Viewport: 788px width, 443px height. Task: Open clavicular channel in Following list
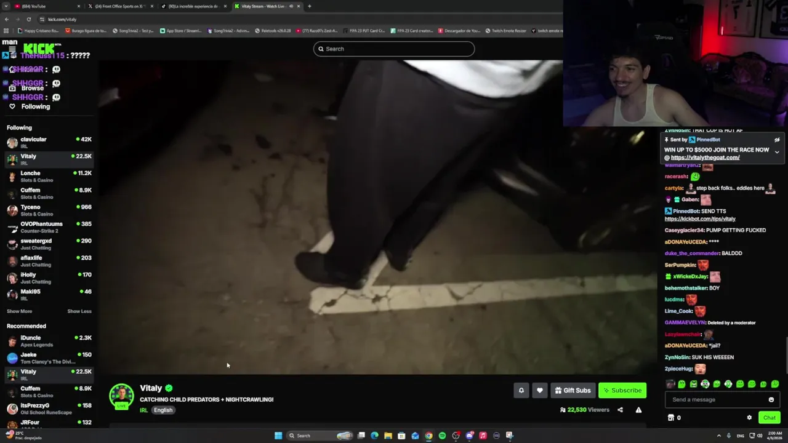[49, 142]
